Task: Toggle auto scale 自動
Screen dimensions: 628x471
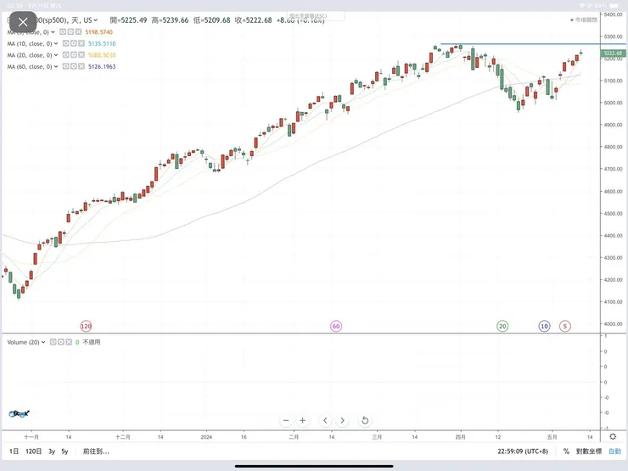Action: 614,451
